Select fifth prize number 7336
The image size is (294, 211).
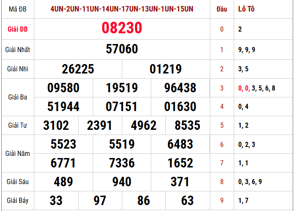[x=122, y=163]
